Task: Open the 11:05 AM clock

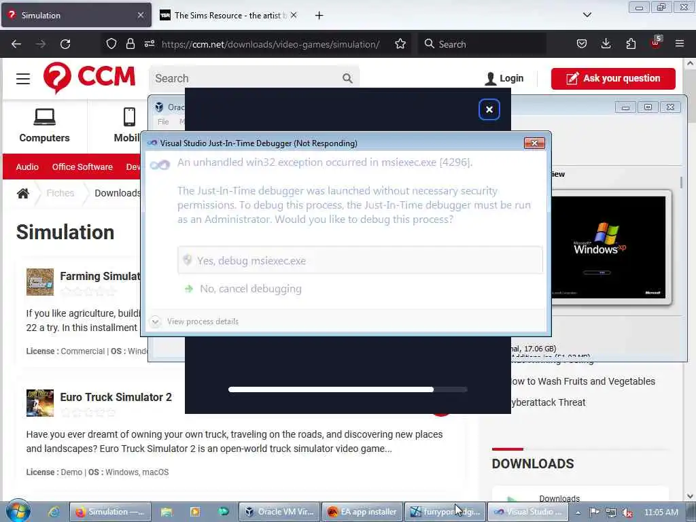Action: click(661, 512)
